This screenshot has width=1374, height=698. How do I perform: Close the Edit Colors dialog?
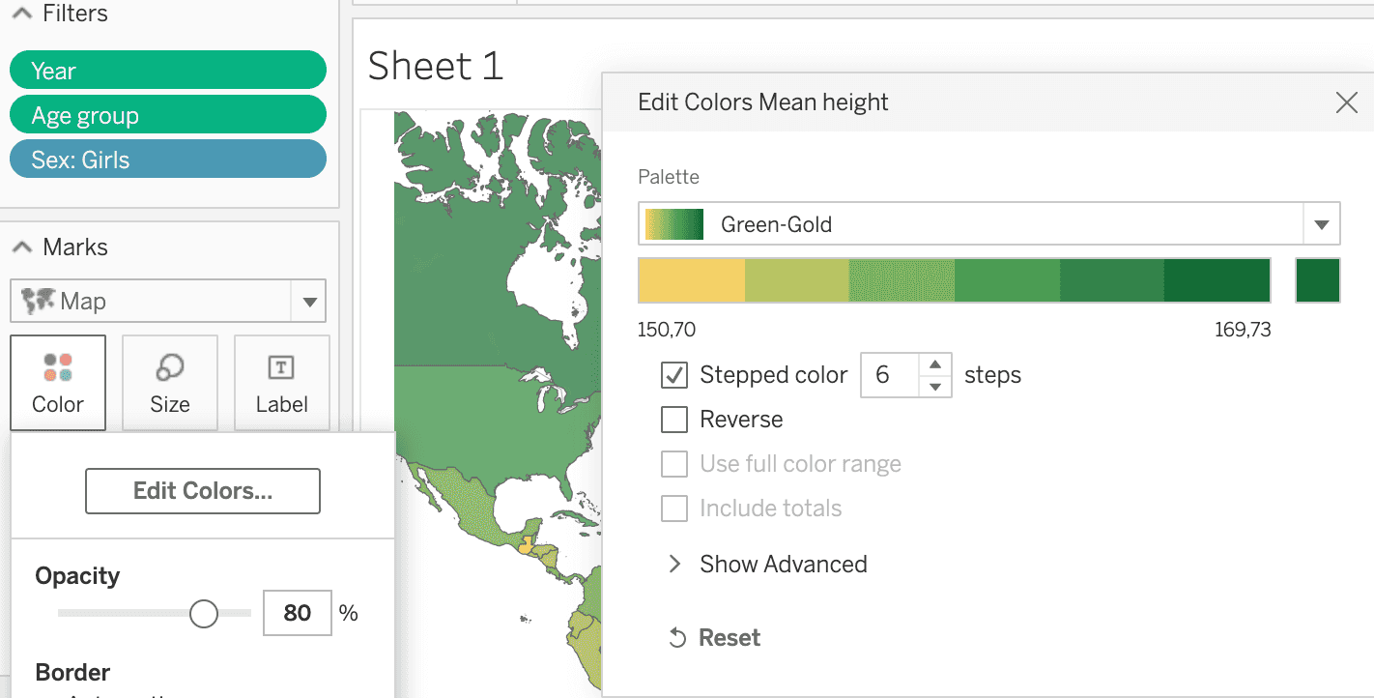coord(1346,102)
